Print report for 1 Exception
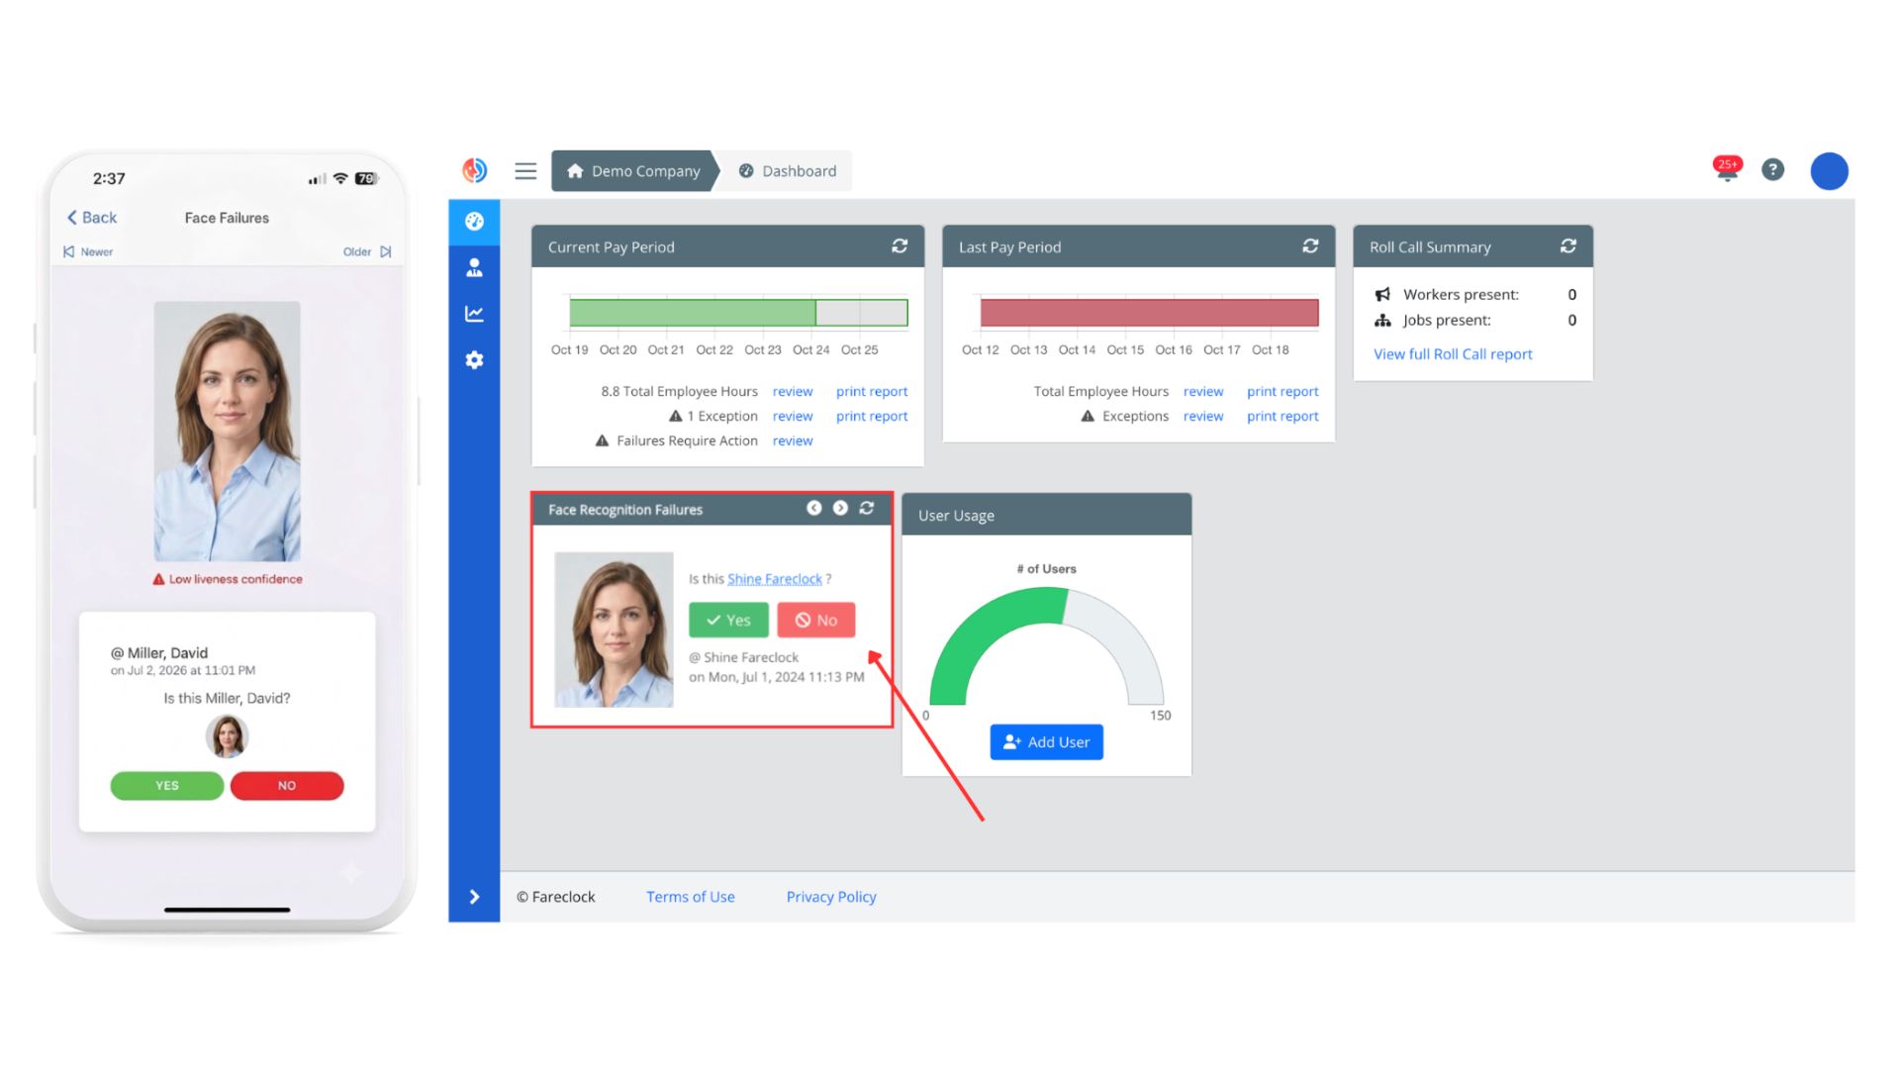The image size is (1900, 1069). pos(872,417)
